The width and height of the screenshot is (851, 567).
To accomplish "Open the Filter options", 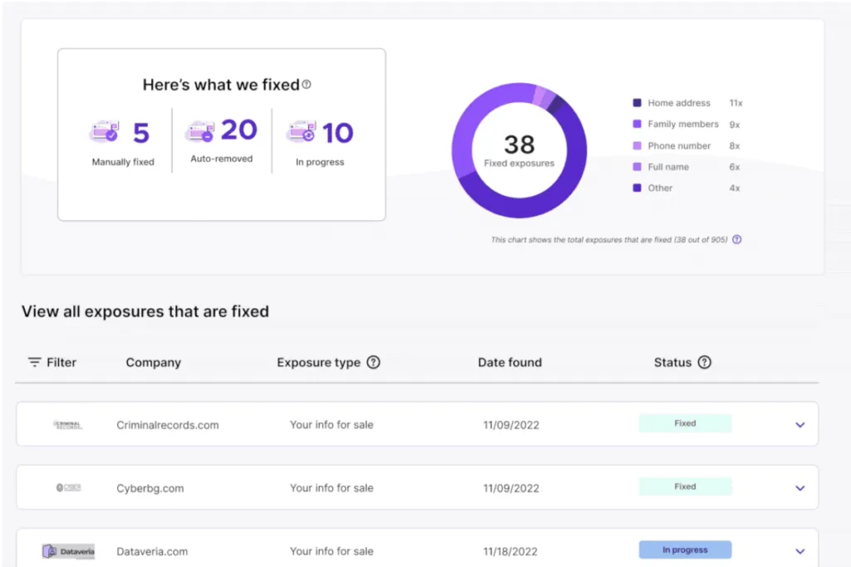I will click(x=52, y=362).
